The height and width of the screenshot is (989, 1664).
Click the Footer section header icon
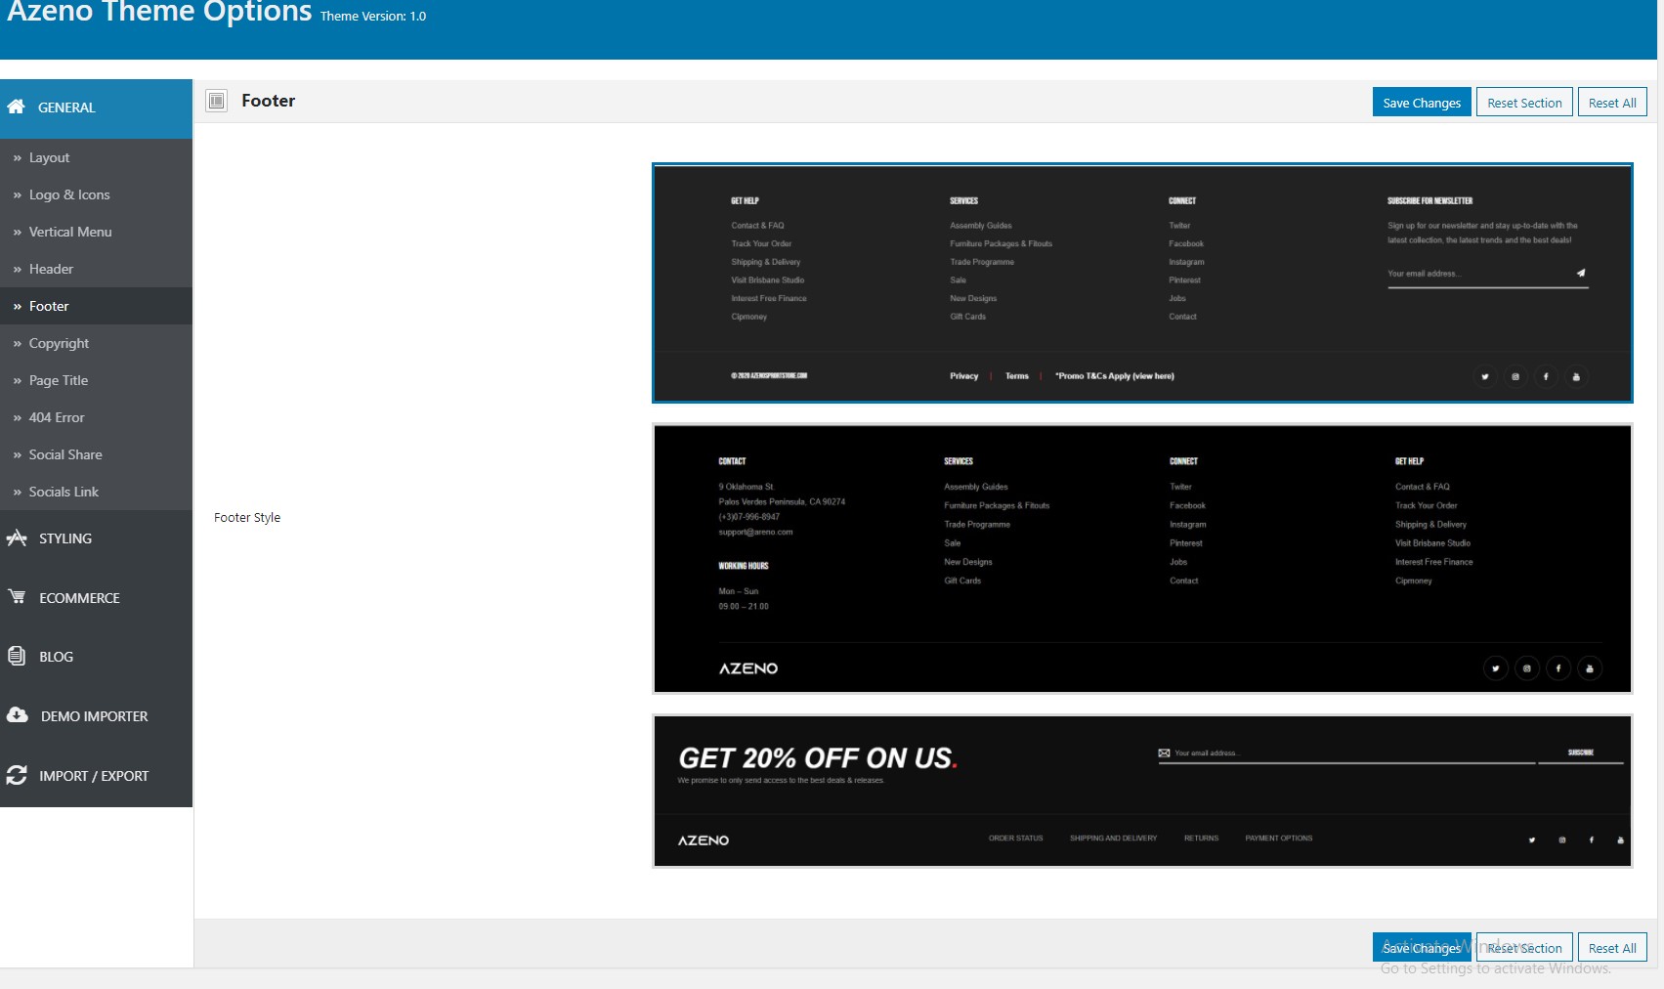pyautogui.click(x=217, y=101)
